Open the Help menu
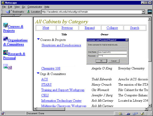Viewport: 153px width, 116px height. [x=47, y=7]
